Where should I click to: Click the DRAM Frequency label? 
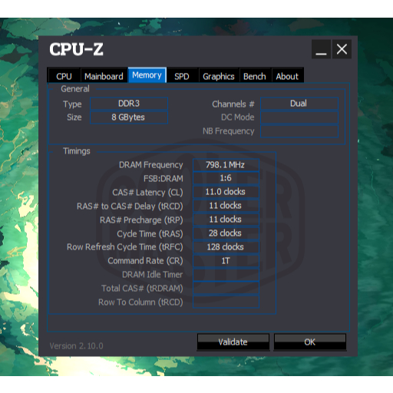tap(151, 165)
